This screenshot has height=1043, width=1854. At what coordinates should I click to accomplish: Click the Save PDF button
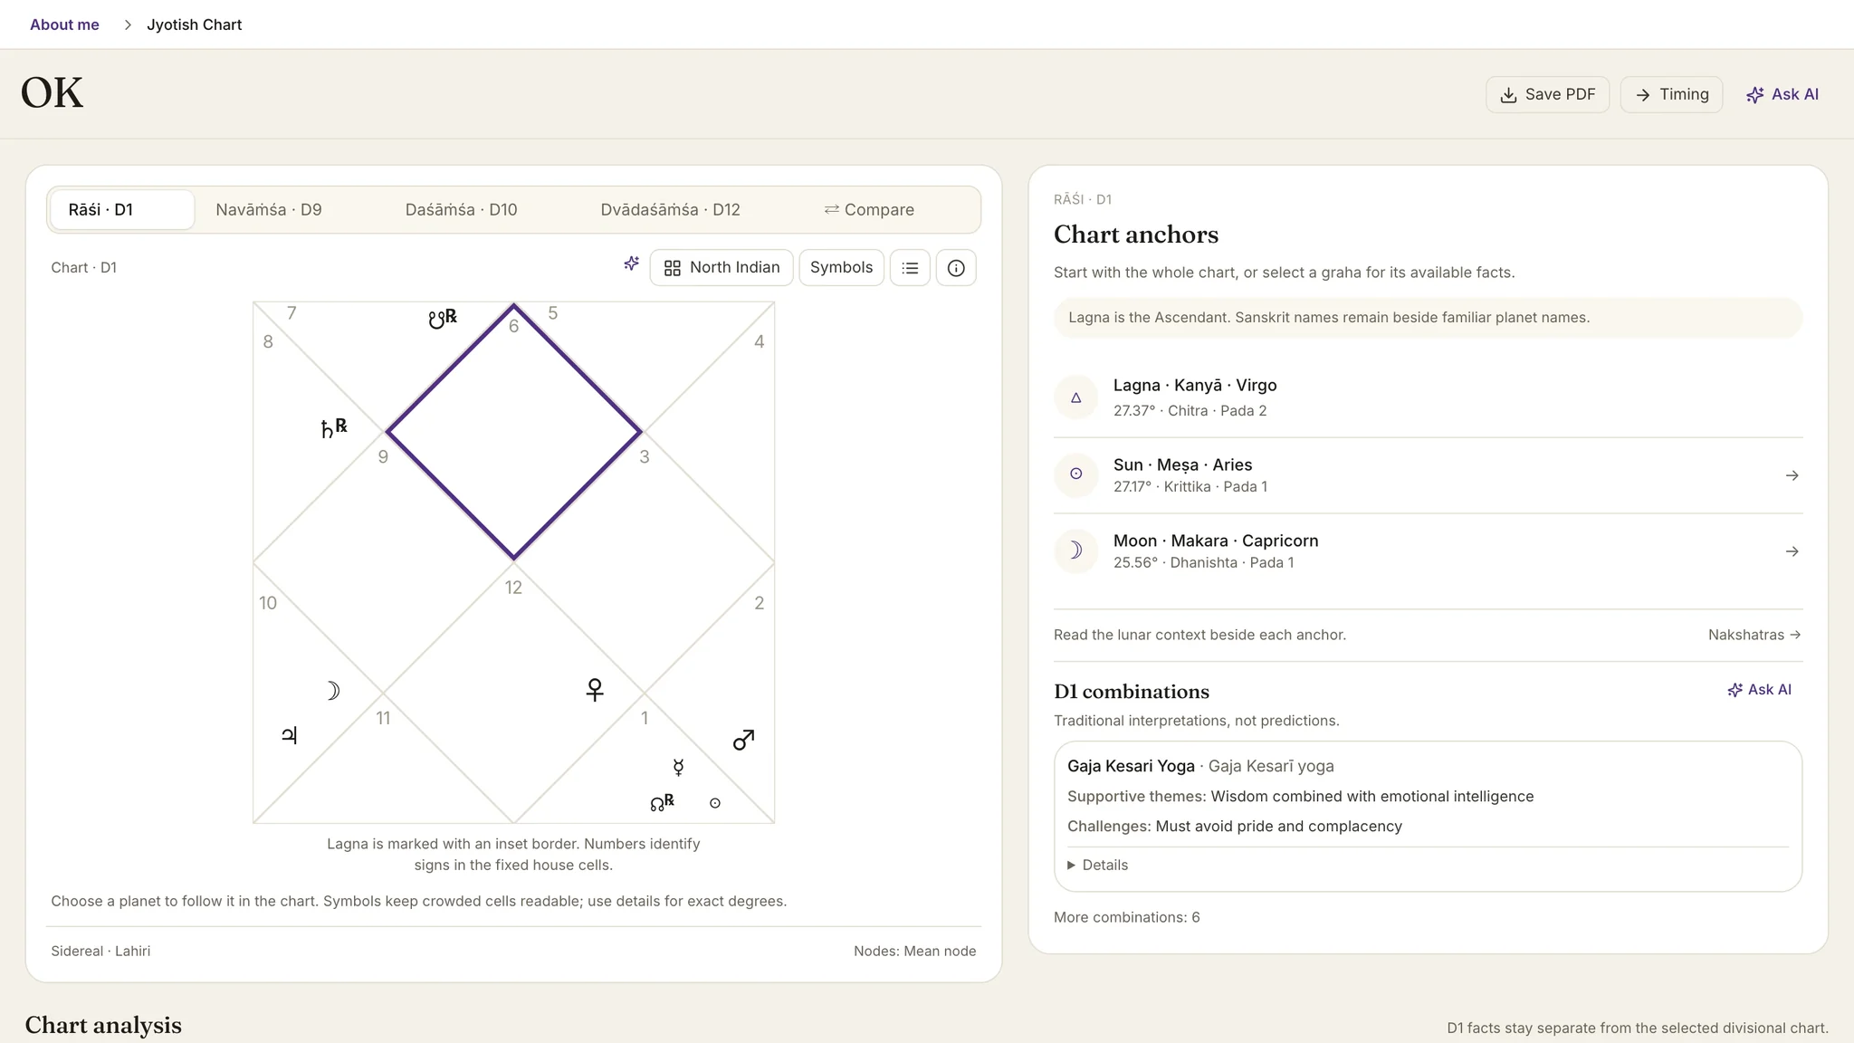(1547, 94)
